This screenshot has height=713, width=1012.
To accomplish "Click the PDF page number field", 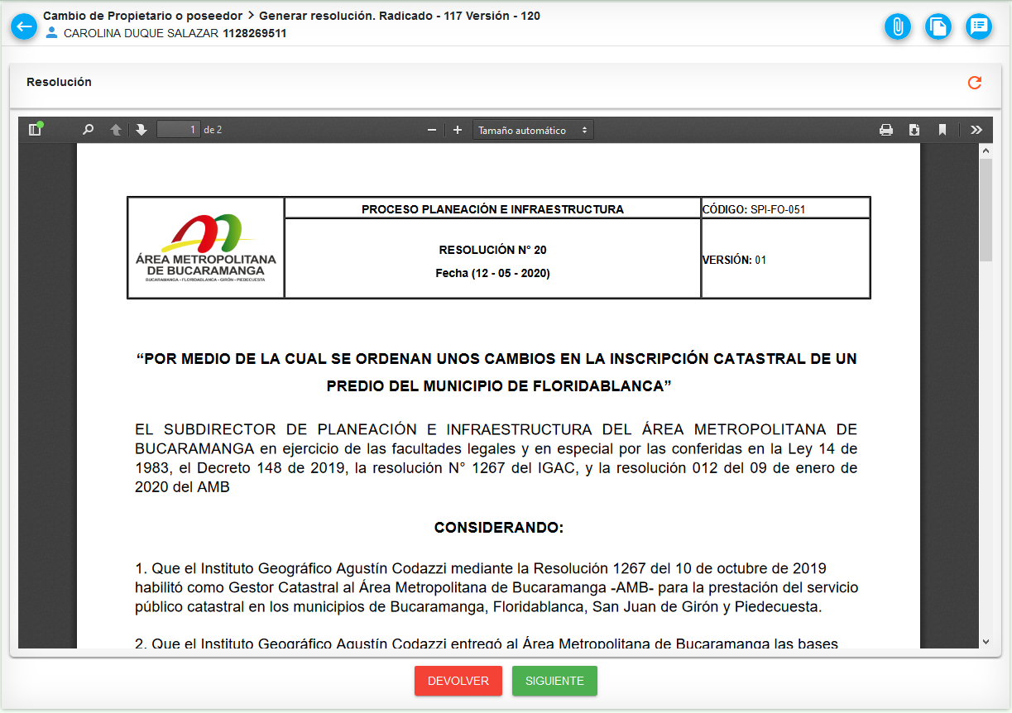I will tap(179, 130).
